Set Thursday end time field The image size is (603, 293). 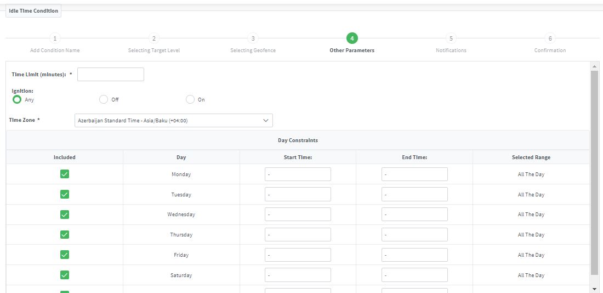[414, 234]
